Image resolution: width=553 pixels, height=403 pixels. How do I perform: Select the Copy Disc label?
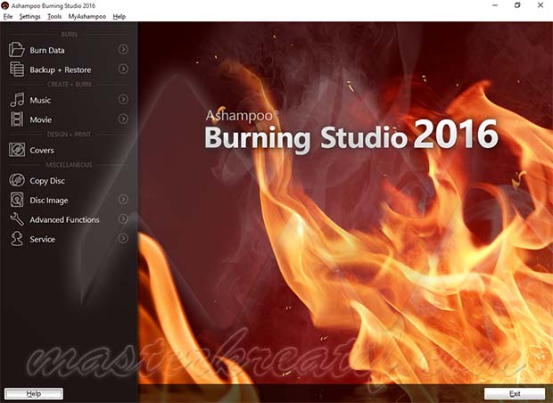[x=47, y=181]
